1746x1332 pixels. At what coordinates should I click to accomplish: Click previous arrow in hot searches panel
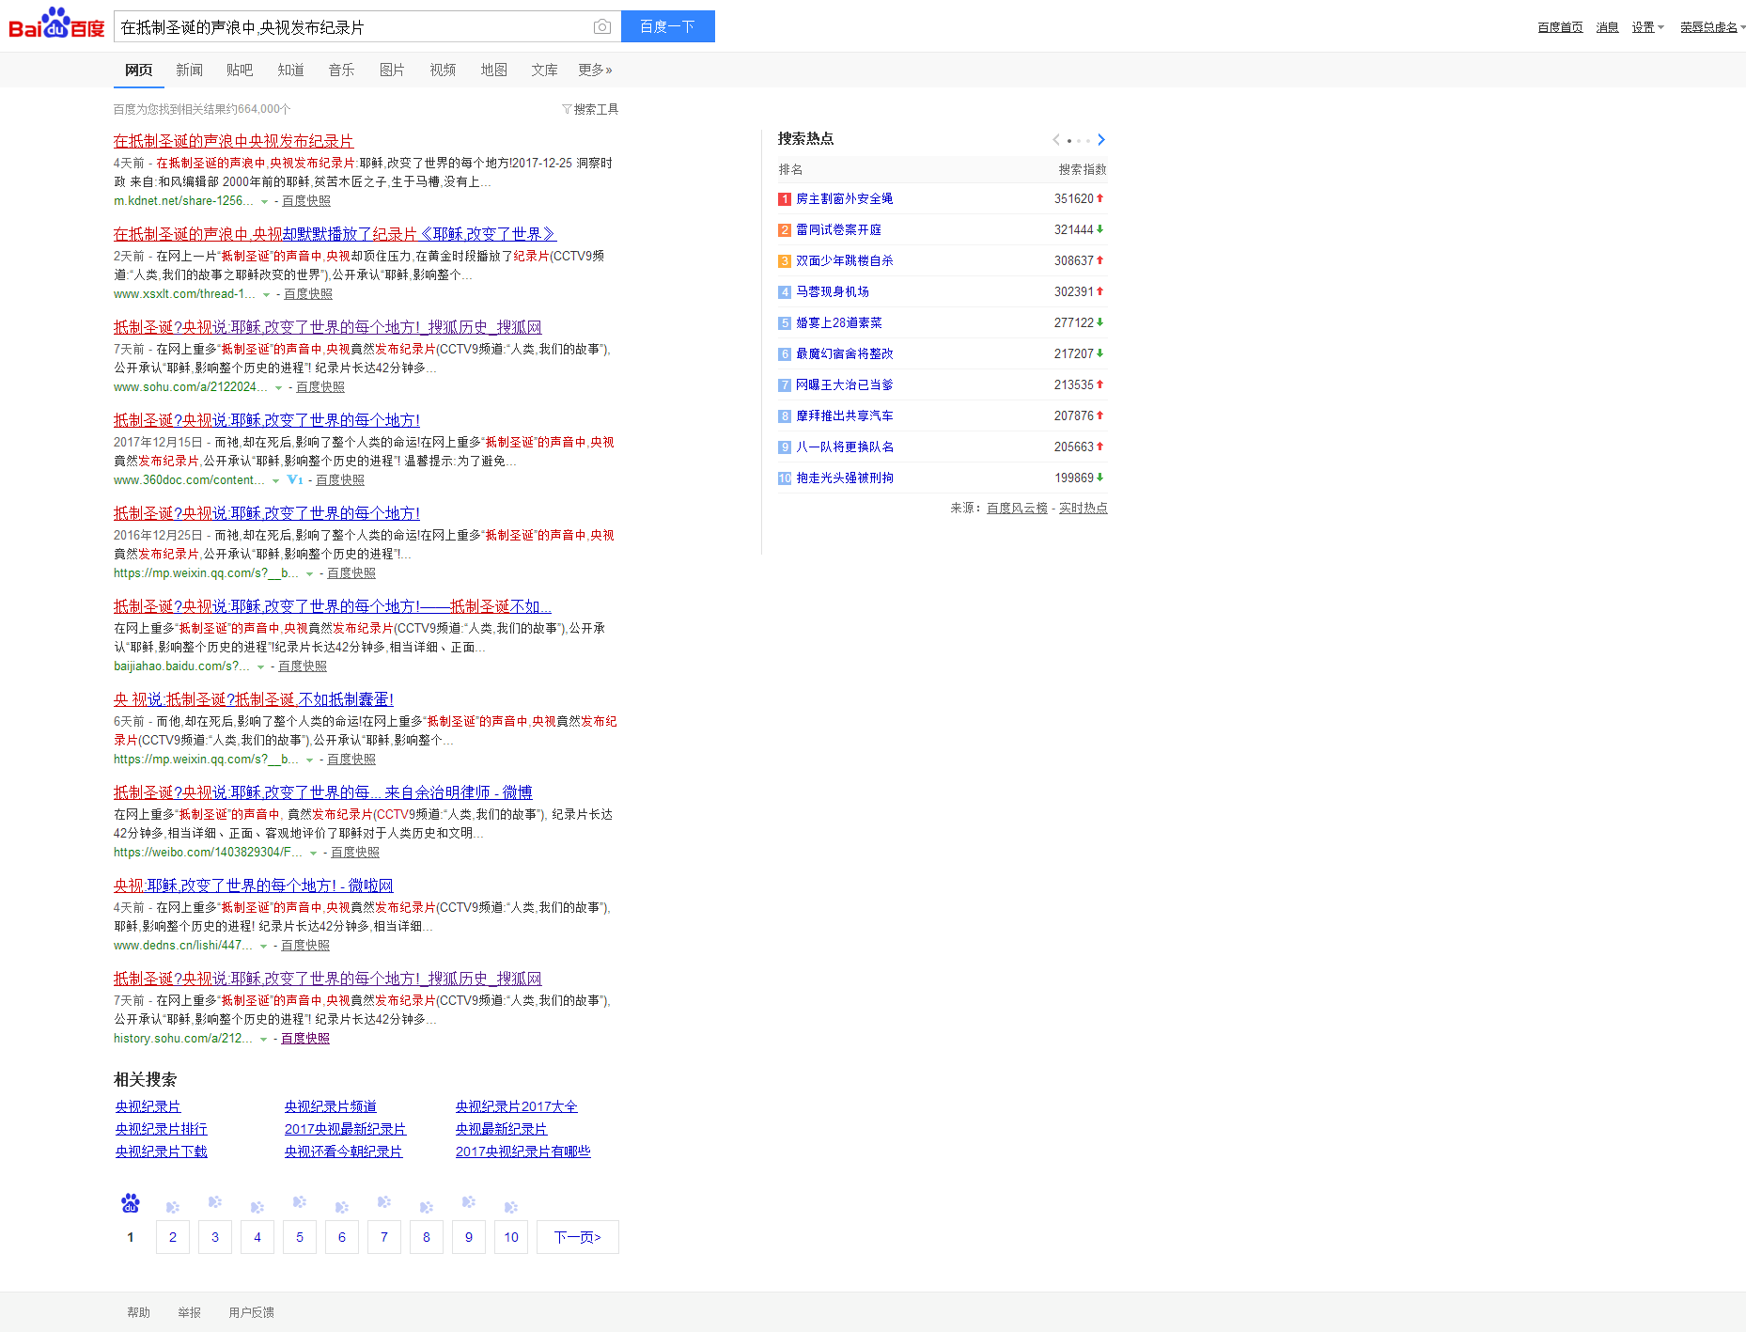(1056, 140)
